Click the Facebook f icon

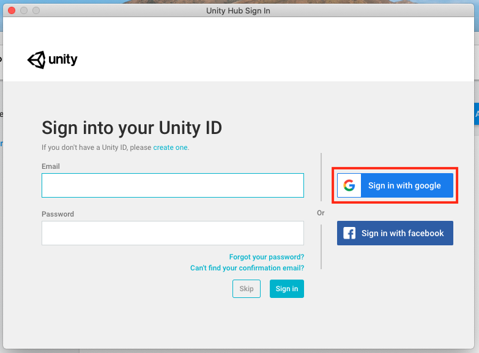click(x=349, y=233)
